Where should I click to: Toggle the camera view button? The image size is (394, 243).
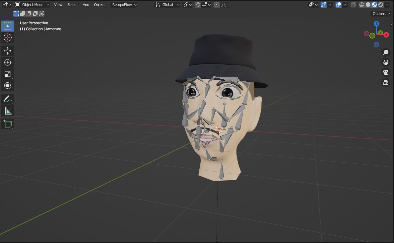point(385,72)
